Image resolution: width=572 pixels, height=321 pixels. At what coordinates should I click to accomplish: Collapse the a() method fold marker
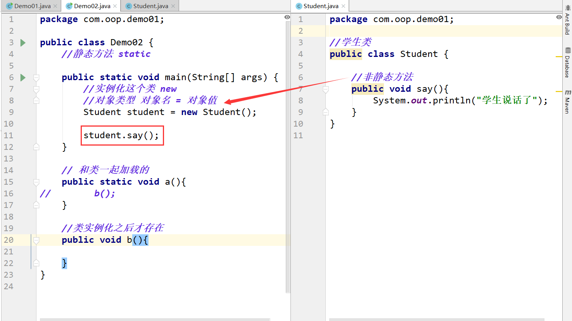[x=36, y=182]
